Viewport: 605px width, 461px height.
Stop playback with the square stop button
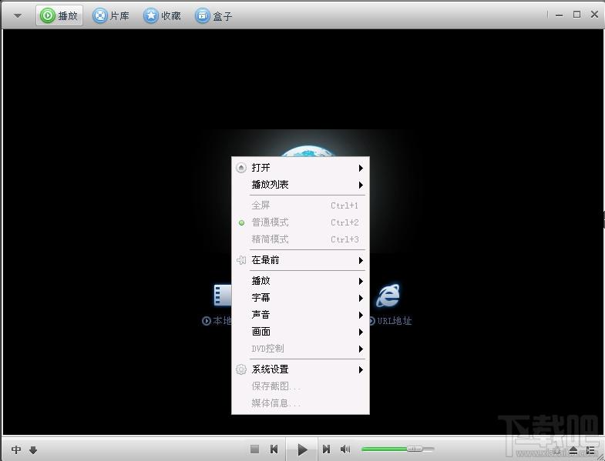tap(254, 449)
